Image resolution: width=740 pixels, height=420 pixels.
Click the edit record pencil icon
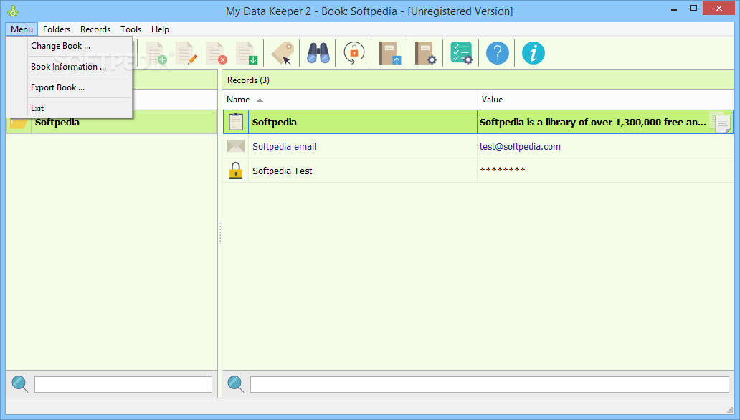(186, 53)
